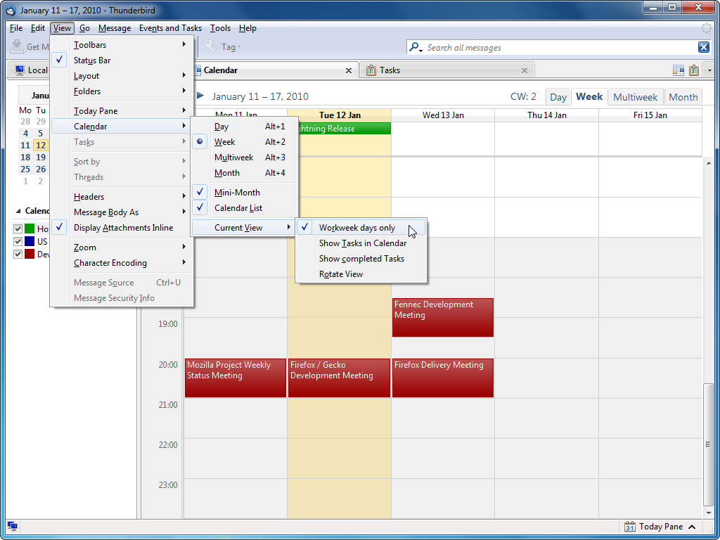
Task: Select Firefox / Gecko Development Meeting event
Action: [339, 378]
